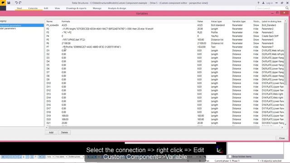
Task: Select the P1_screwdin variable name
Action: (x=53, y=25)
